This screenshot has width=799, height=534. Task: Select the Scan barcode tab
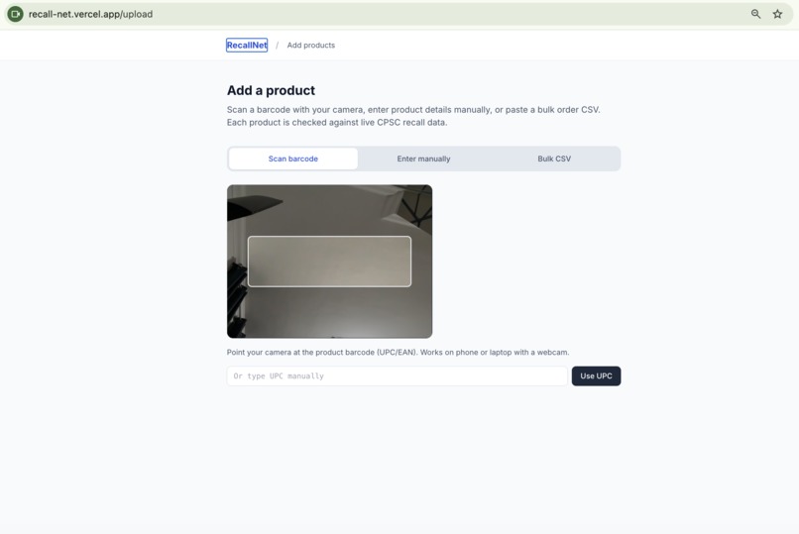(293, 159)
